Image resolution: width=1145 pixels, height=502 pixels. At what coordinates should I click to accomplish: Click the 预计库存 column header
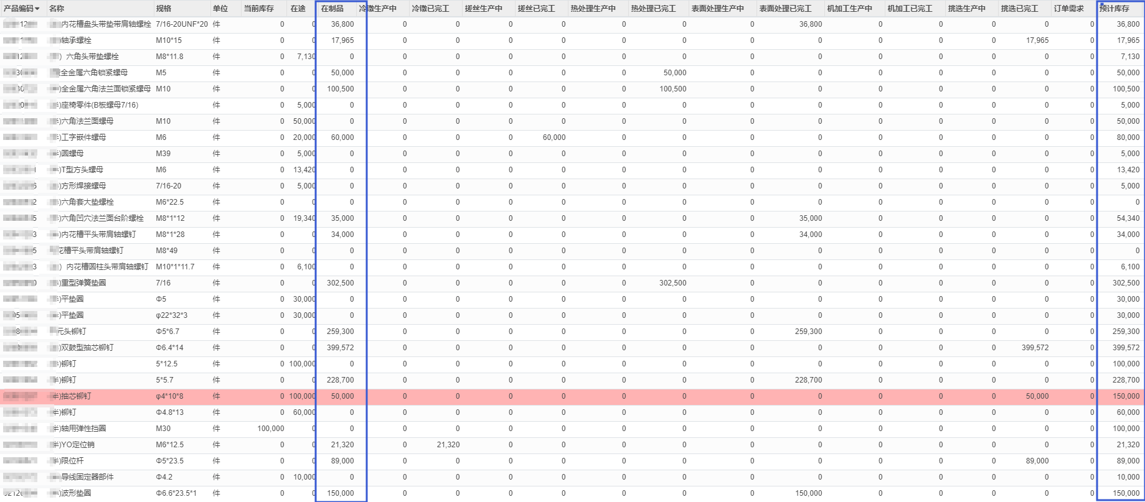(1114, 9)
